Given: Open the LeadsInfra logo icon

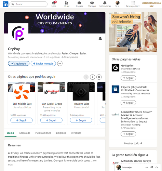Looking at the screenshot, I should pyautogui.click(x=116, y=115).
